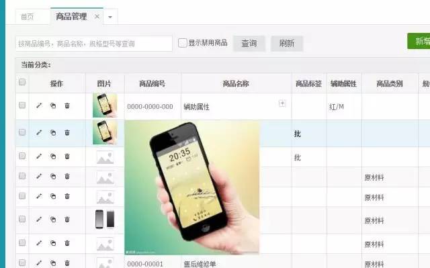Focus the product search input field
This screenshot has width=430, height=268.
point(94,44)
